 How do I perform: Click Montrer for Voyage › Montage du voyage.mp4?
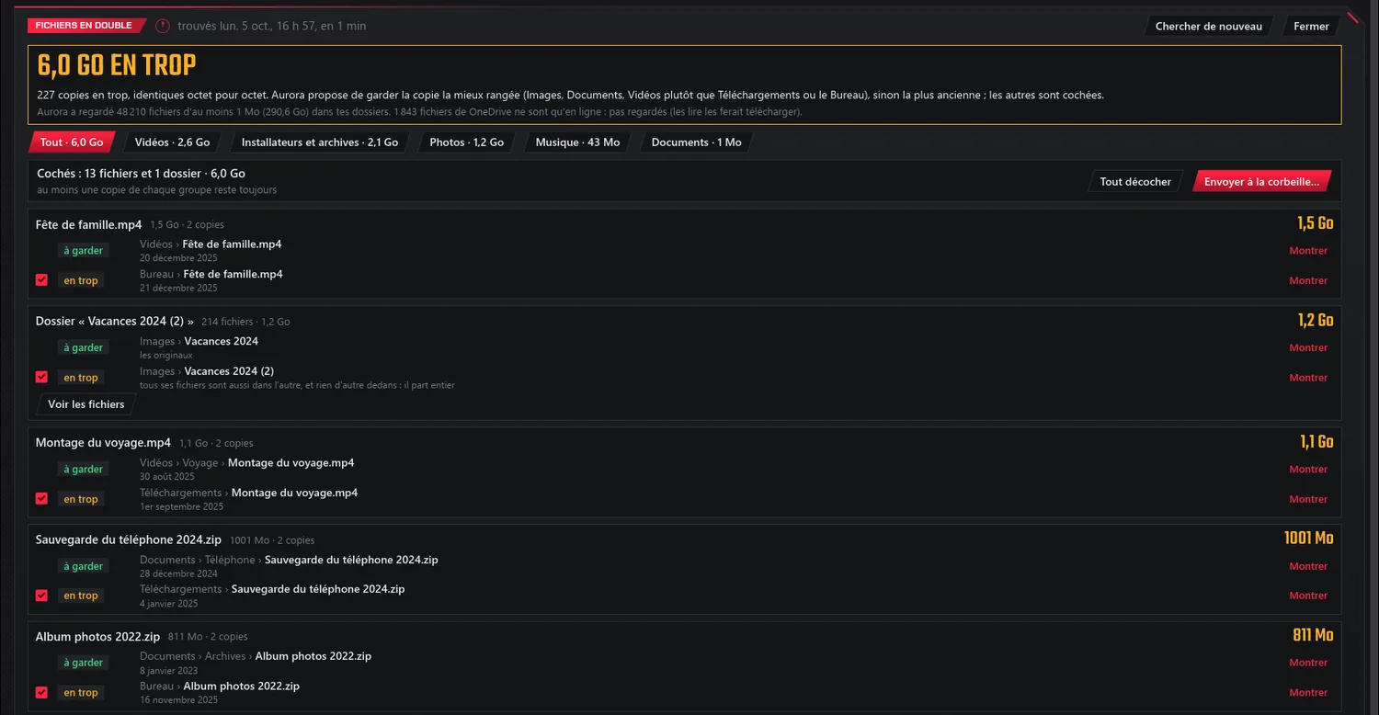[x=1308, y=469]
